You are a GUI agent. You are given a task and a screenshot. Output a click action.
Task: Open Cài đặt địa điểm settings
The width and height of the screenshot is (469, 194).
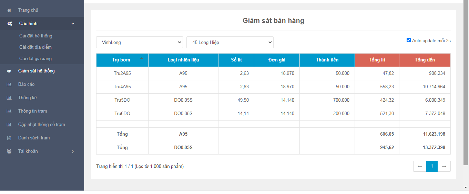(x=35, y=47)
